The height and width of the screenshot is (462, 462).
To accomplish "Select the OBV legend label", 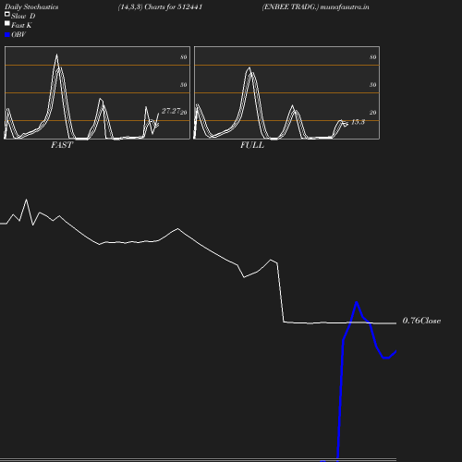I will (x=18, y=35).
